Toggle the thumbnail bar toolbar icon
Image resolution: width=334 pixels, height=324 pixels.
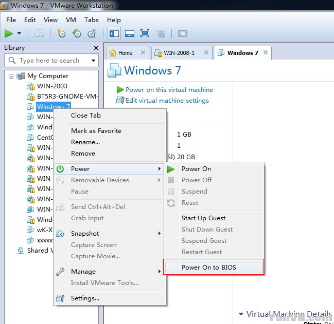(130, 33)
